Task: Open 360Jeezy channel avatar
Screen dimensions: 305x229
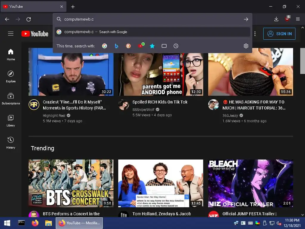Action: [213, 105]
